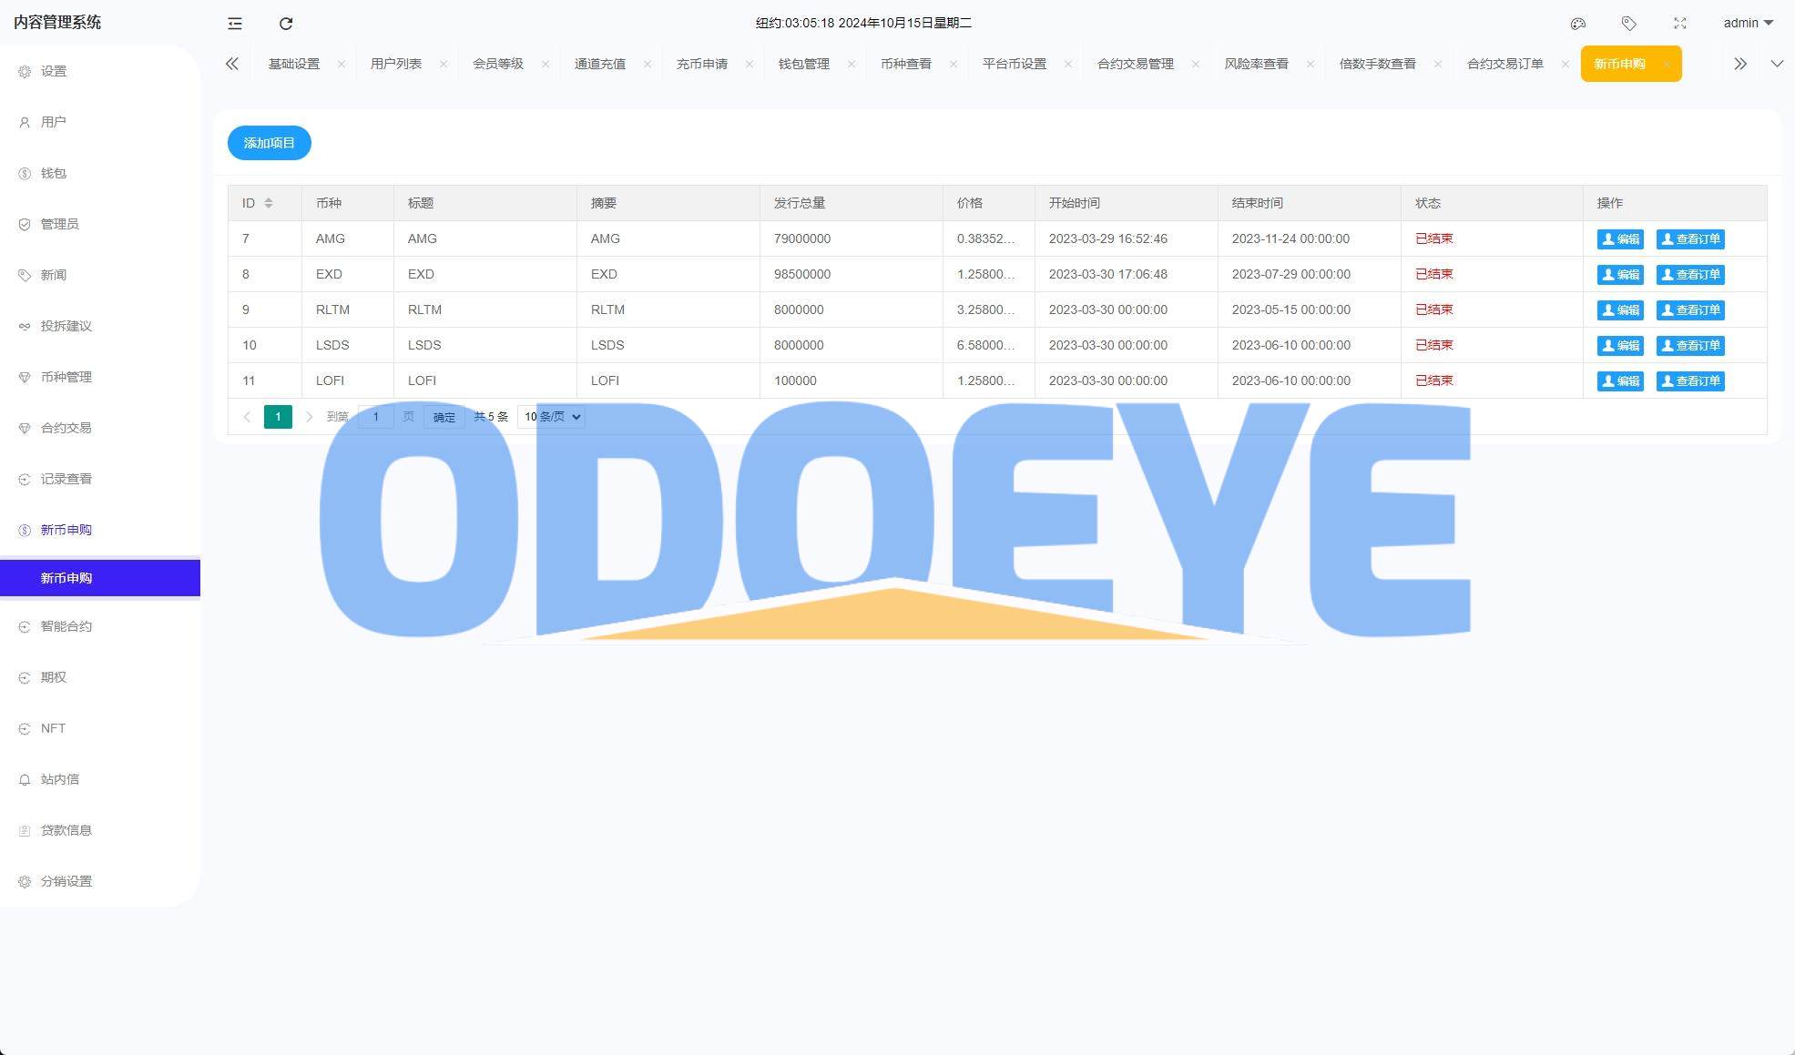The width and height of the screenshot is (1795, 1055).
Task: Edit the AMG row
Action: [1620, 239]
